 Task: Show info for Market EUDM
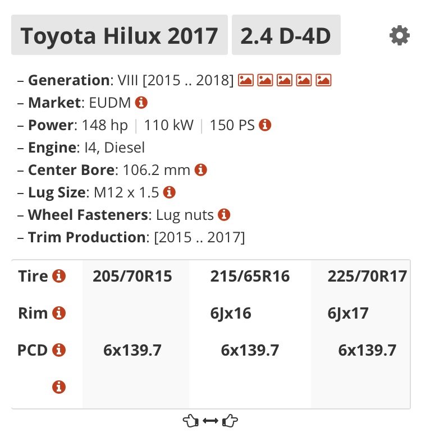(141, 103)
